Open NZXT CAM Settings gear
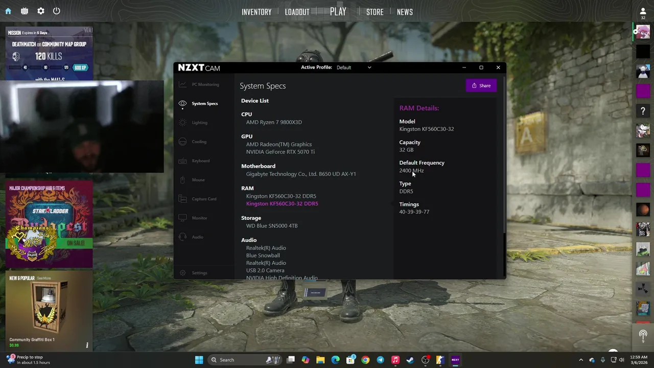Viewport: 654px width, 368px height. [182, 273]
